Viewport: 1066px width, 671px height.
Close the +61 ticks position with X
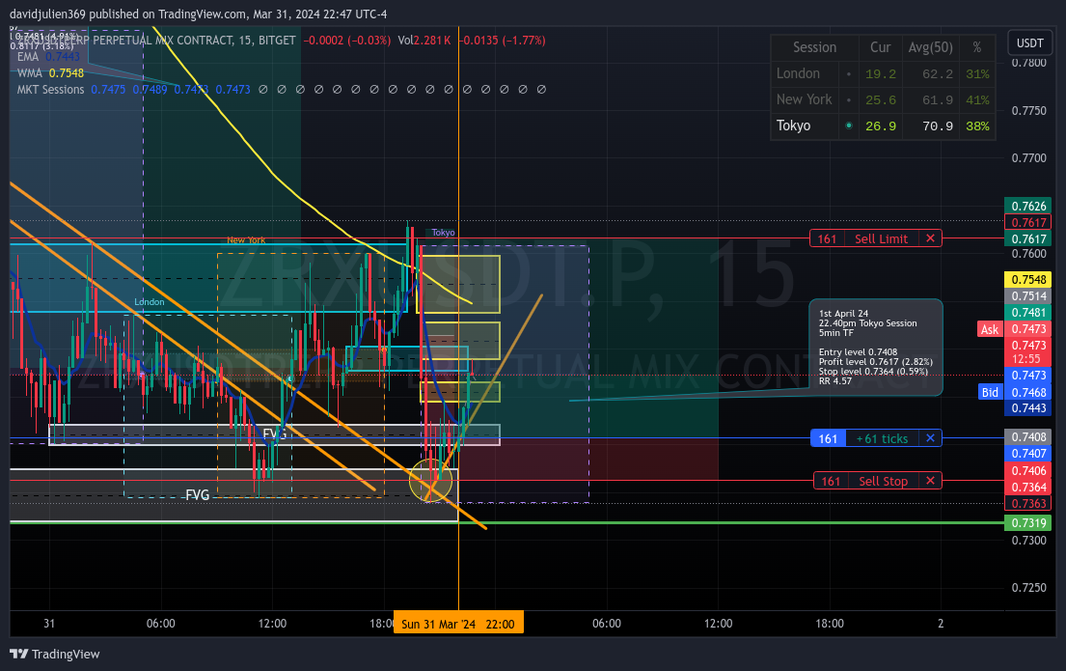(x=930, y=438)
